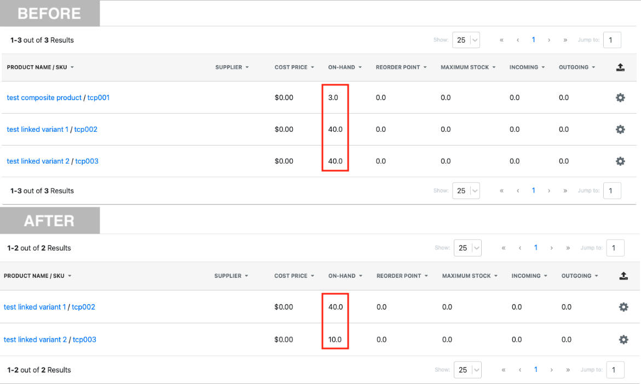Open the test composite product link

pos(44,98)
